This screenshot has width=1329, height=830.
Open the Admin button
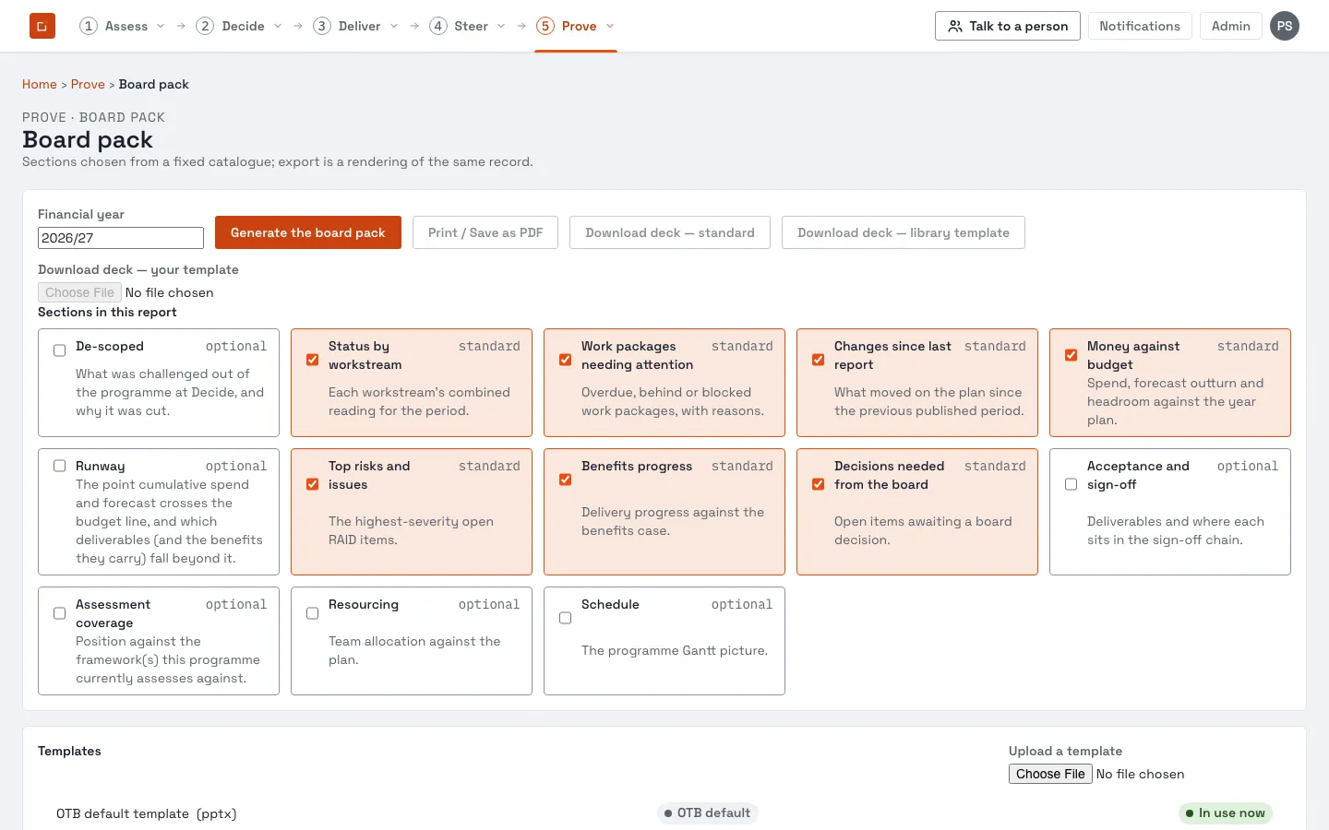pos(1231,26)
